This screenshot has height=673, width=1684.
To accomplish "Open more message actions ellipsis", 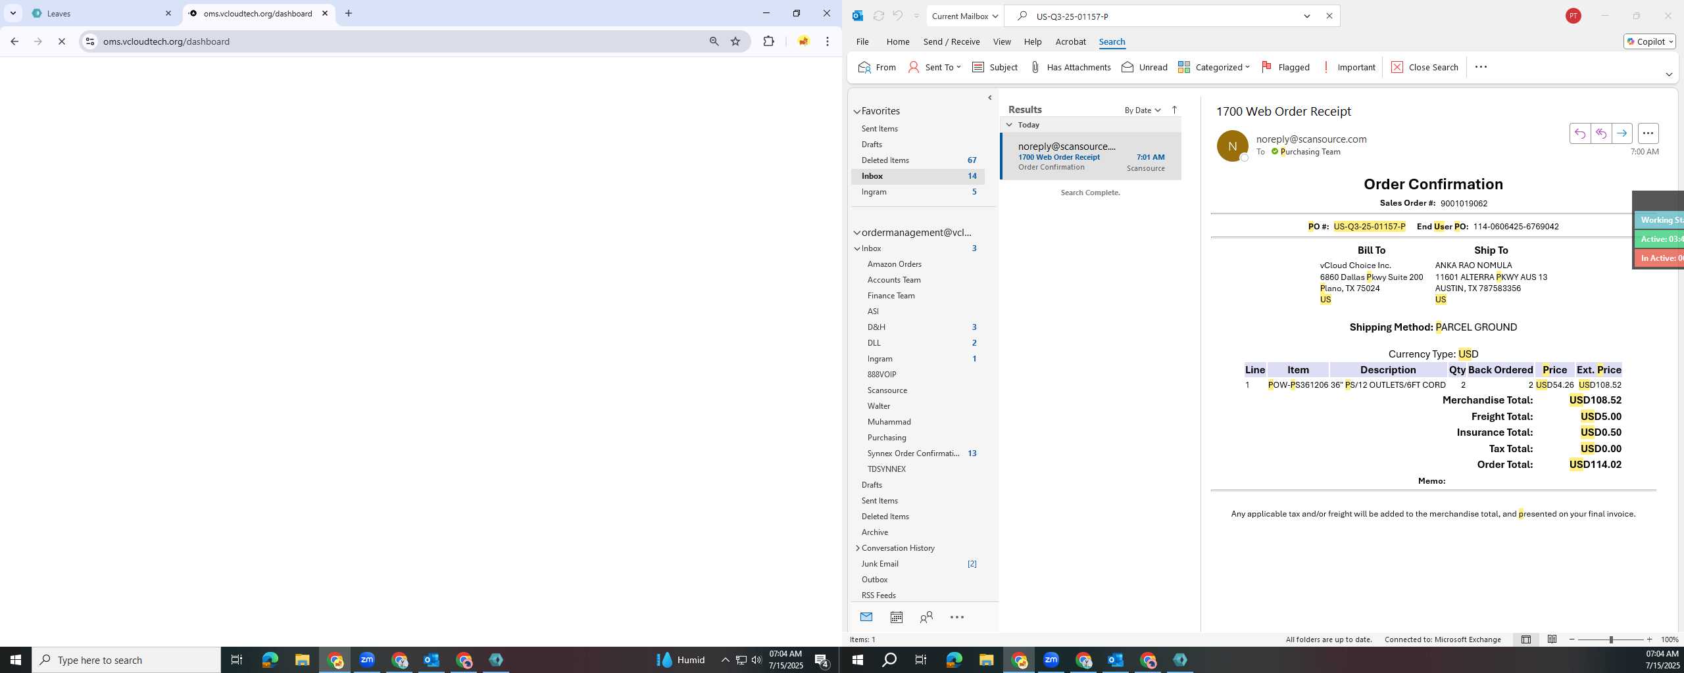I will [x=1648, y=133].
